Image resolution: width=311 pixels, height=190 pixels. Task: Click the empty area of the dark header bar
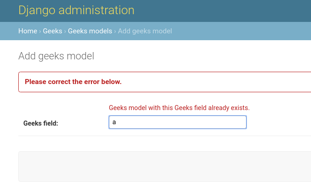point(229,10)
